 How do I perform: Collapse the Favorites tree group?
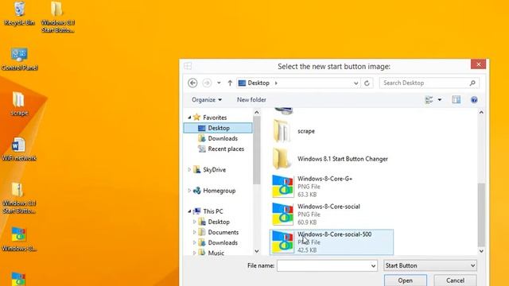[x=189, y=118]
